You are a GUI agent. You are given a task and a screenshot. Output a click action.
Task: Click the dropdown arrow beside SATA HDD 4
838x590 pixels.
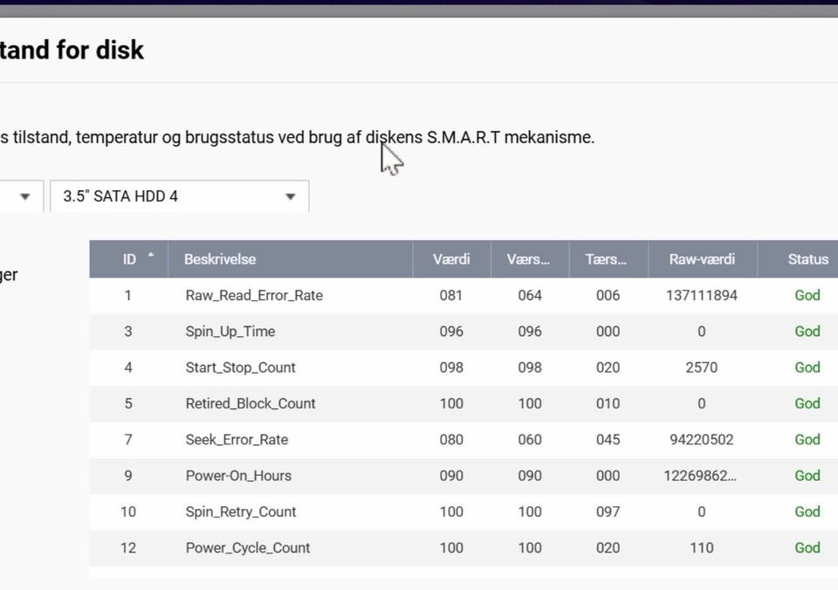(x=290, y=196)
